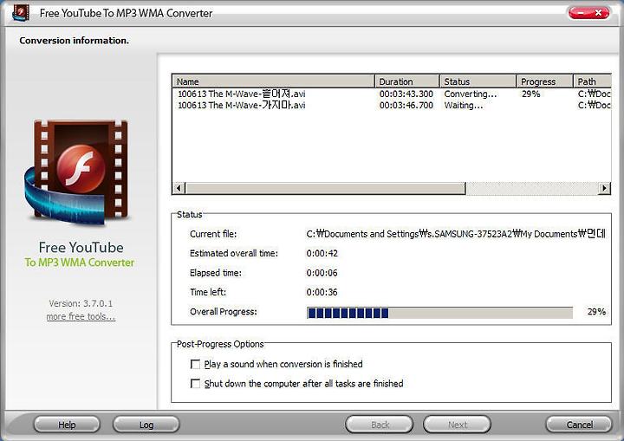Click the 'Converting...' status cell
Viewport: 624px width, 441px height.
[471, 94]
